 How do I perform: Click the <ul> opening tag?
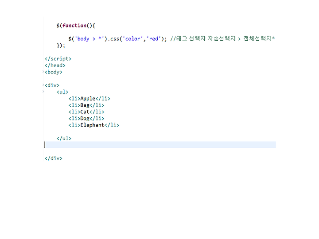tap(62, 92)
